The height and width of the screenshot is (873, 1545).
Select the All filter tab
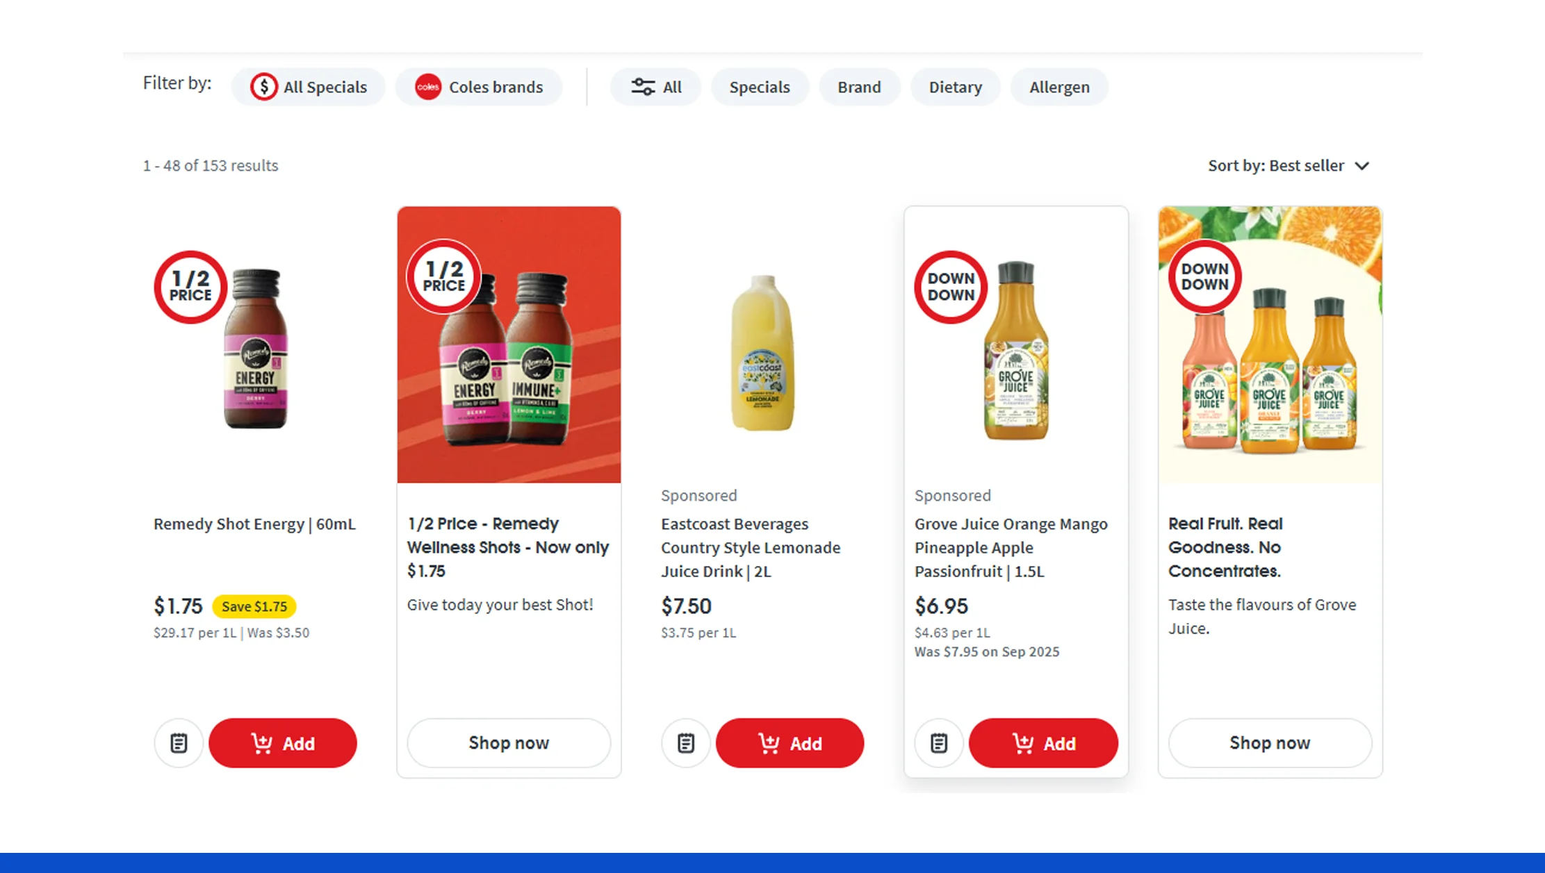[656, 86]
